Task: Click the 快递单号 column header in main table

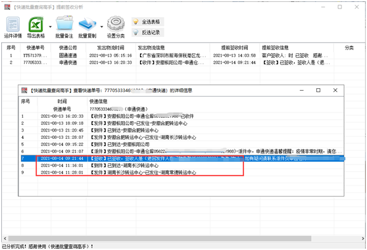Action: click(36, 48)
